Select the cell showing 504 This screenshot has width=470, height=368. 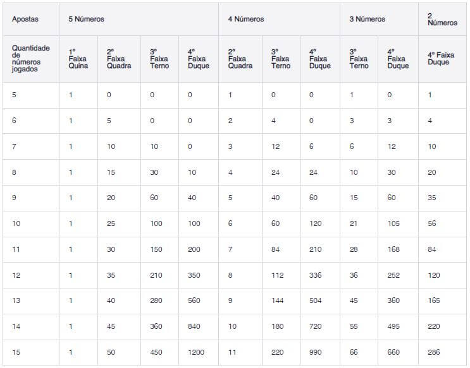(316, 301)
